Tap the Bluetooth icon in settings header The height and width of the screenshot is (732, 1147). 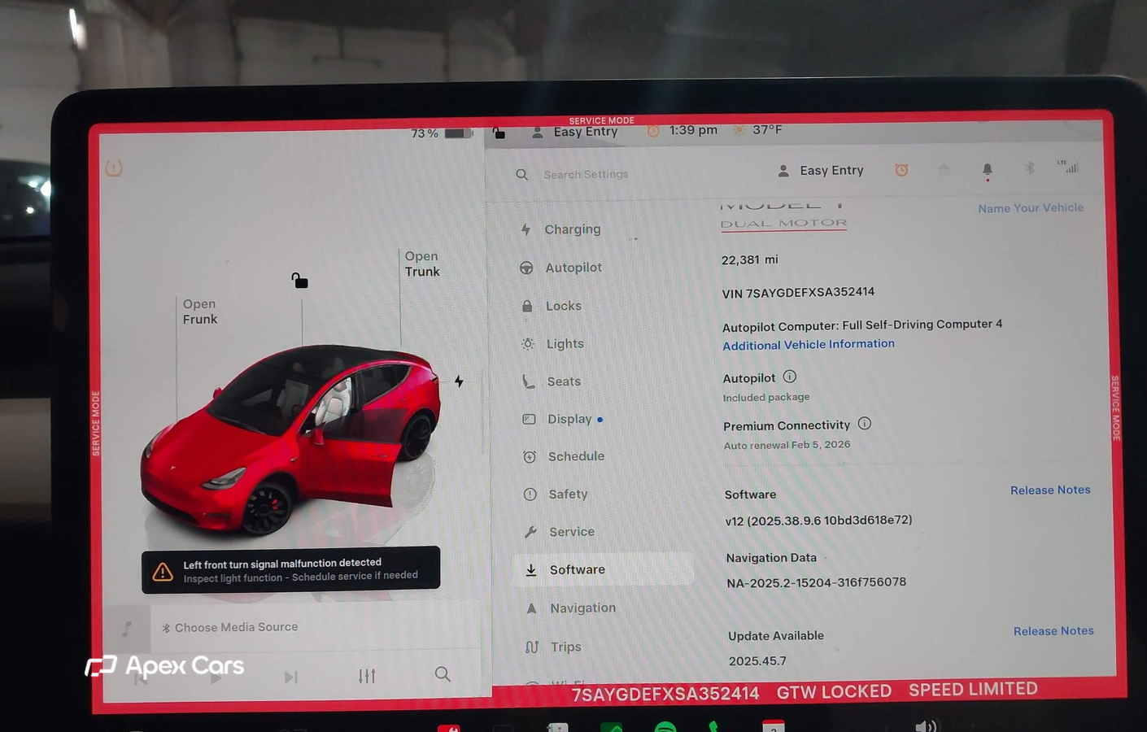pos(1029,168)
